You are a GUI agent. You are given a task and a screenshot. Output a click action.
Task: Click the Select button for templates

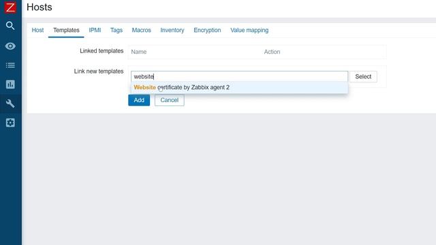click(x=363, y=77)
